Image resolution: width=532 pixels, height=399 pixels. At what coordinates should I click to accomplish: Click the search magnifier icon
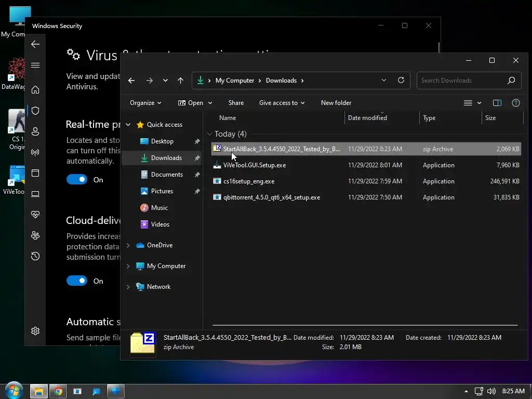(x=511, y=81)
